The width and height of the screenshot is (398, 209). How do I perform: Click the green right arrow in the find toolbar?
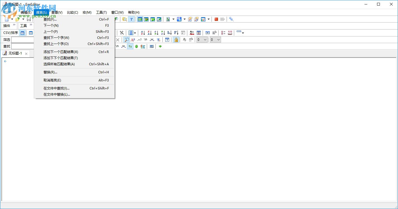(160, 46)
